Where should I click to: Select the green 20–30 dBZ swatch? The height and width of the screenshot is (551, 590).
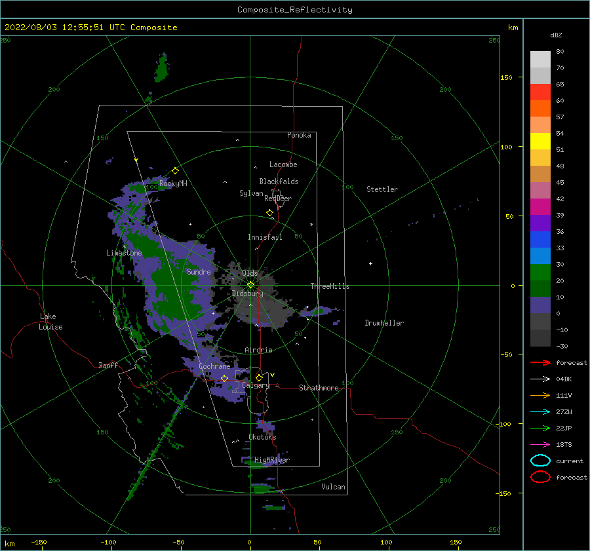[540, 272]
